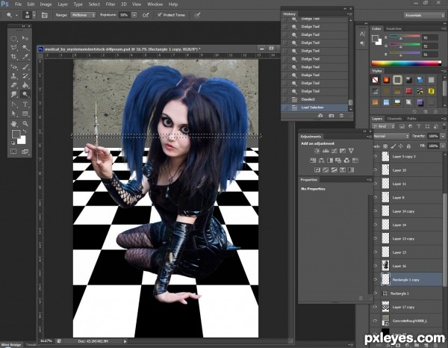Open the brush preset picker dropdown
This screenshot has height=348, width=448.
[34, 15]
